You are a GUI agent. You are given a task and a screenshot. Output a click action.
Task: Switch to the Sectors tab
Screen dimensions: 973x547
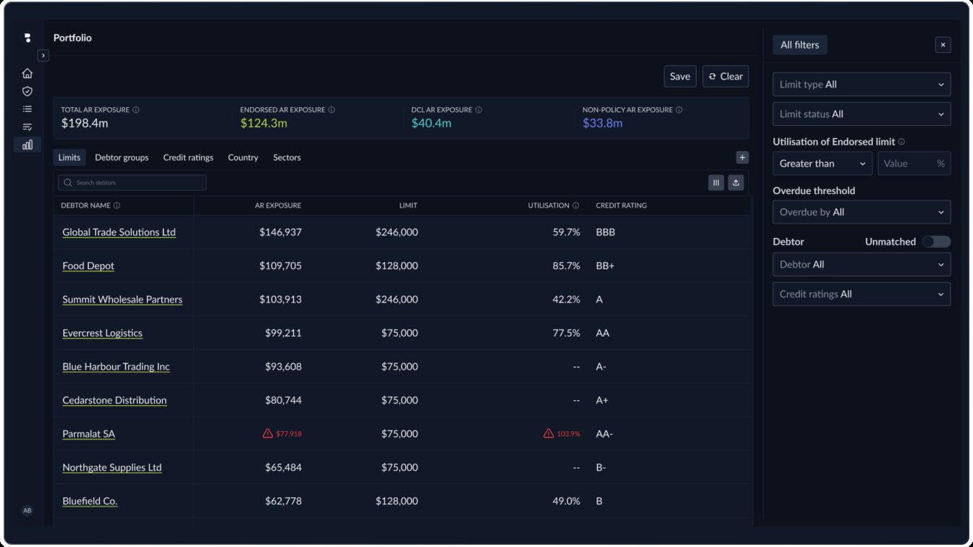coord(287,158)
